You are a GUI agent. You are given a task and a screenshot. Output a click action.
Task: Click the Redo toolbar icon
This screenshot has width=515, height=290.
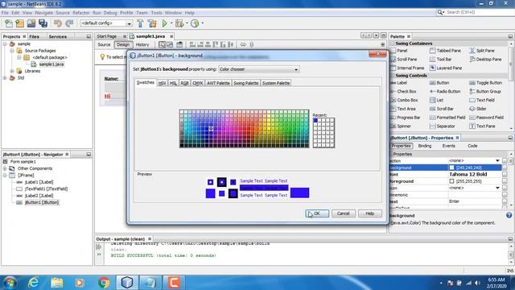(69, 23)
